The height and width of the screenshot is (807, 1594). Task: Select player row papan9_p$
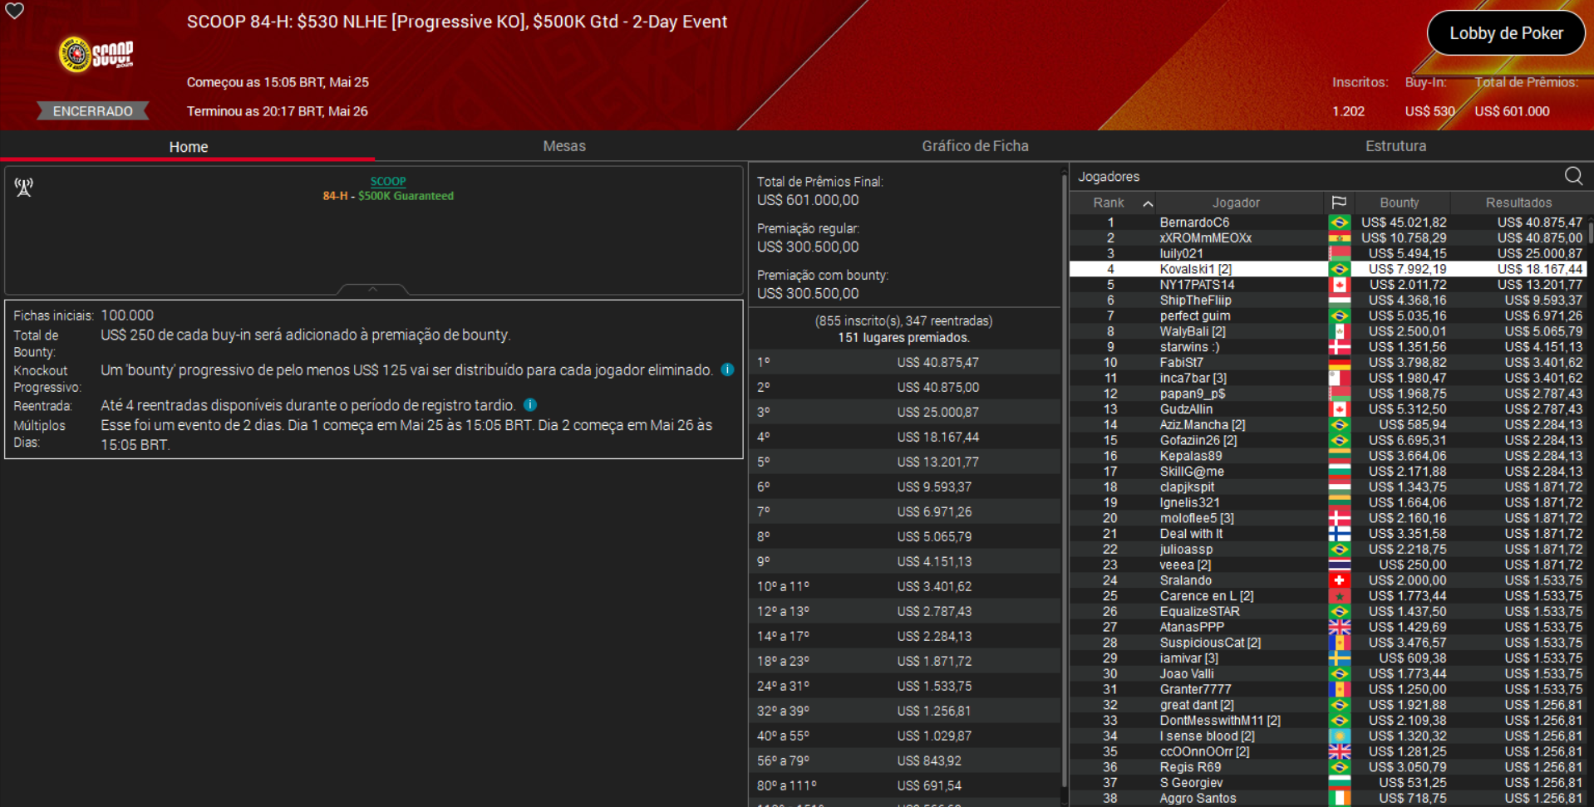coord(1328,394)
